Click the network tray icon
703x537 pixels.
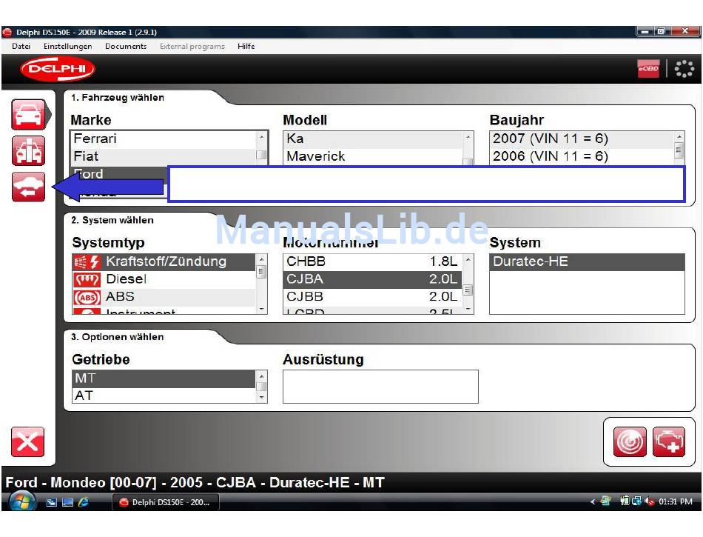tap(636, 501)
